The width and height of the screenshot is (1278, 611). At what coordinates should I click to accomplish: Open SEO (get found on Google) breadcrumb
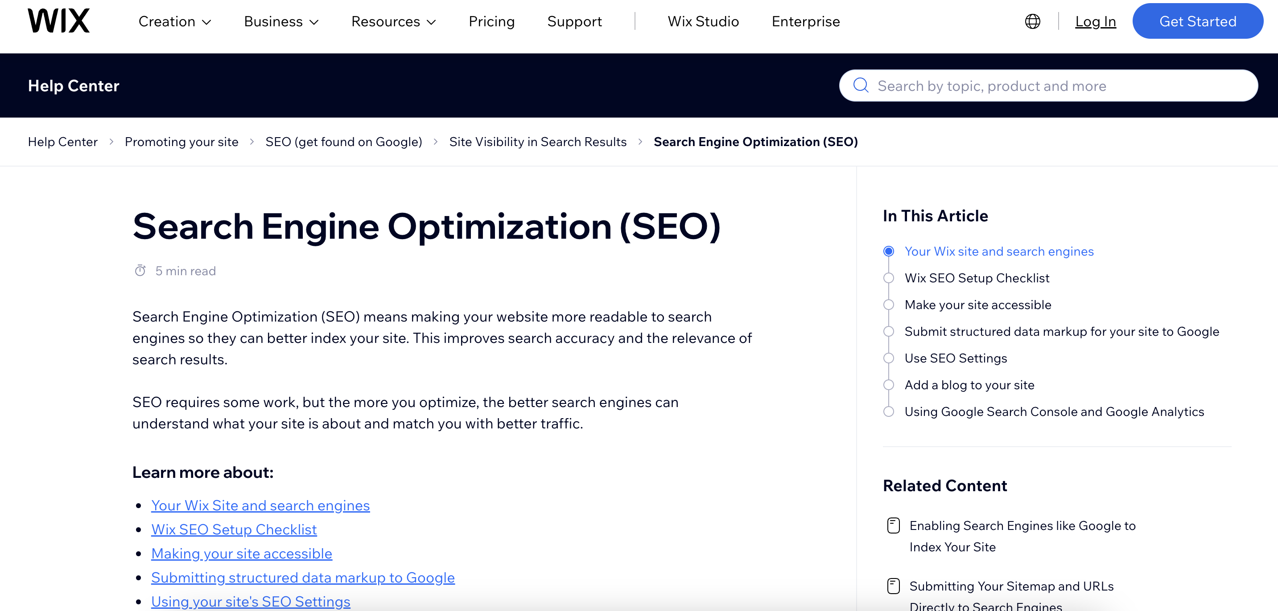coord(344,142)
